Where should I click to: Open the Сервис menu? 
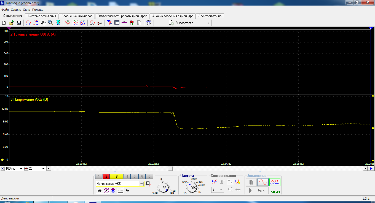16,10
